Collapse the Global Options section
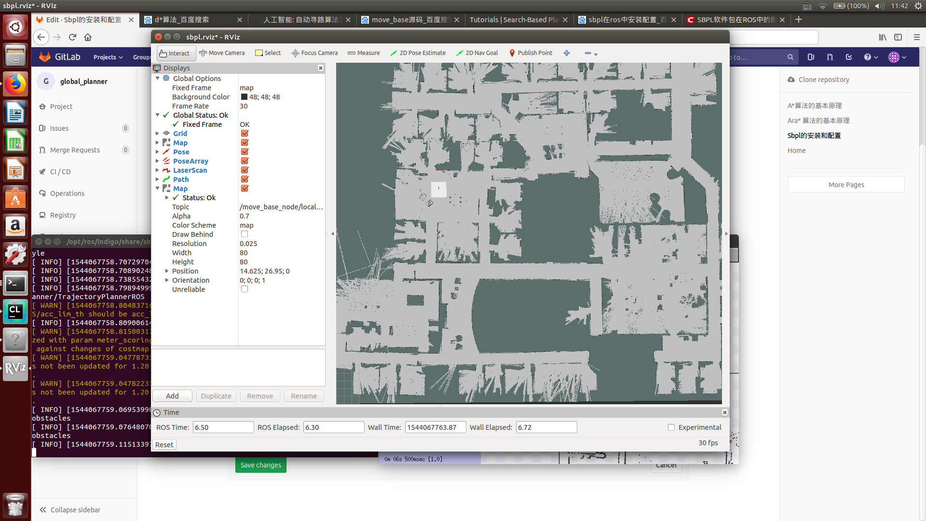The width and height of the screenshot is (926, 521). click(157, 78)
